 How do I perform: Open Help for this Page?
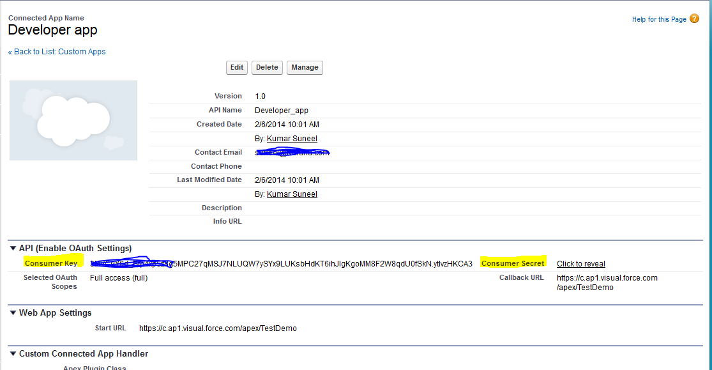coord(658,19)
